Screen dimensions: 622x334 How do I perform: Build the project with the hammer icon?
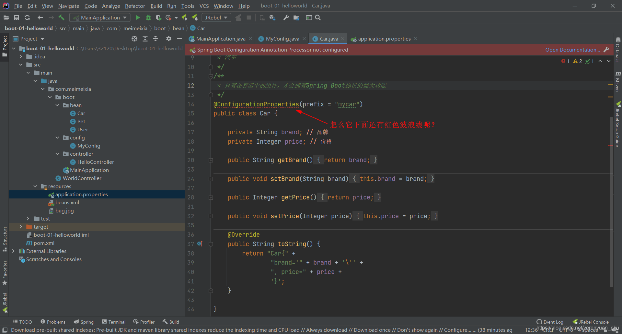[61, 18]
